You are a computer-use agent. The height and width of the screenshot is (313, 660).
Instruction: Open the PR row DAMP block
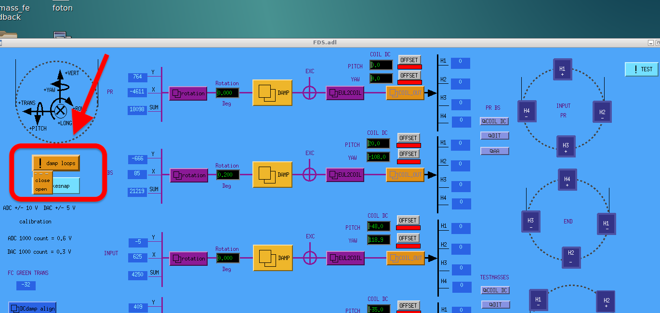273,93
